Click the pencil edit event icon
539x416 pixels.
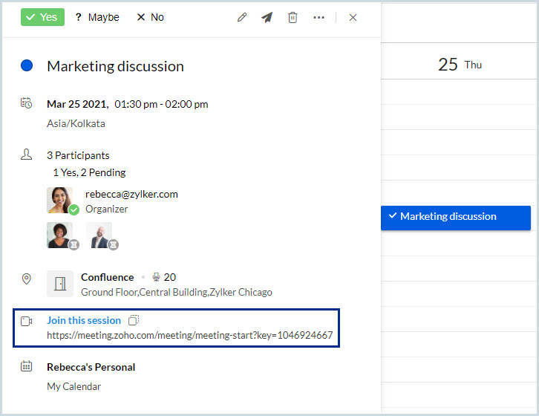[x=242, y=17]
